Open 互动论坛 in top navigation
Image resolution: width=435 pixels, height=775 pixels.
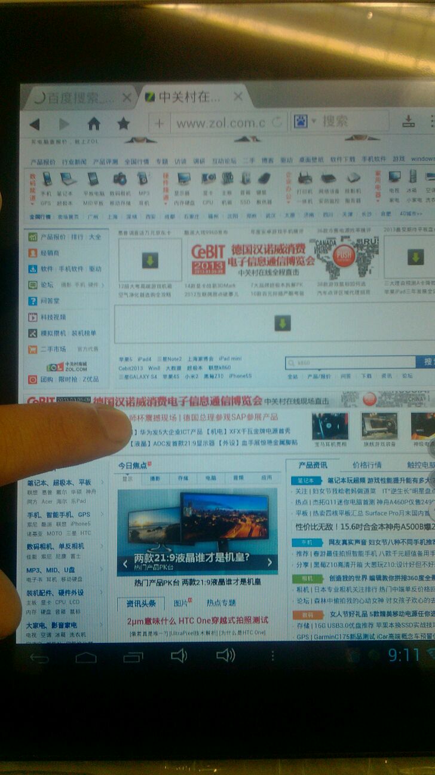(x=225, y=161)
